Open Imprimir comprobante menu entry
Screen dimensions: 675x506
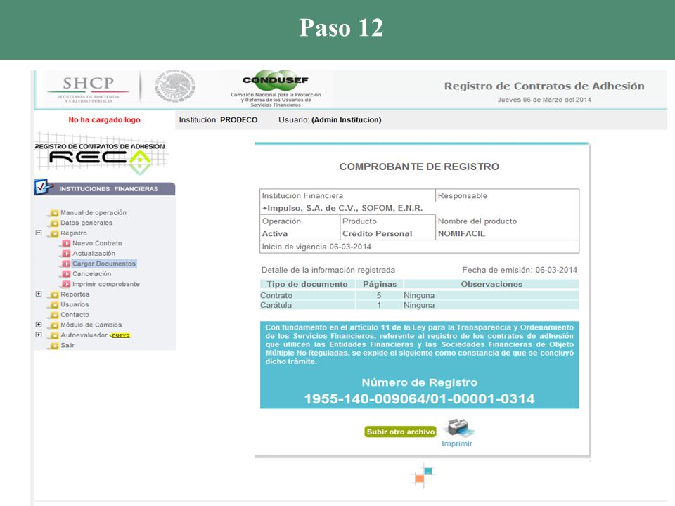coord(106,284)
